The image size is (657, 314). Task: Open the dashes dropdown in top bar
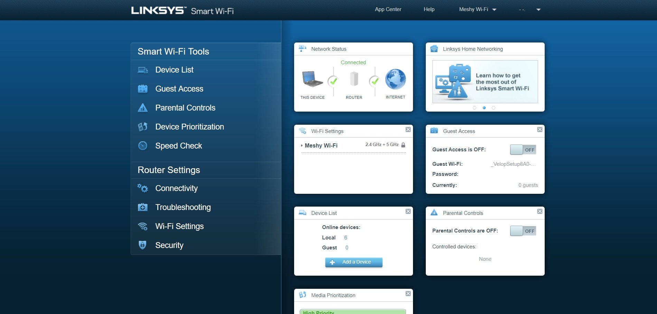pyautogui.click(x=529, y=10)
